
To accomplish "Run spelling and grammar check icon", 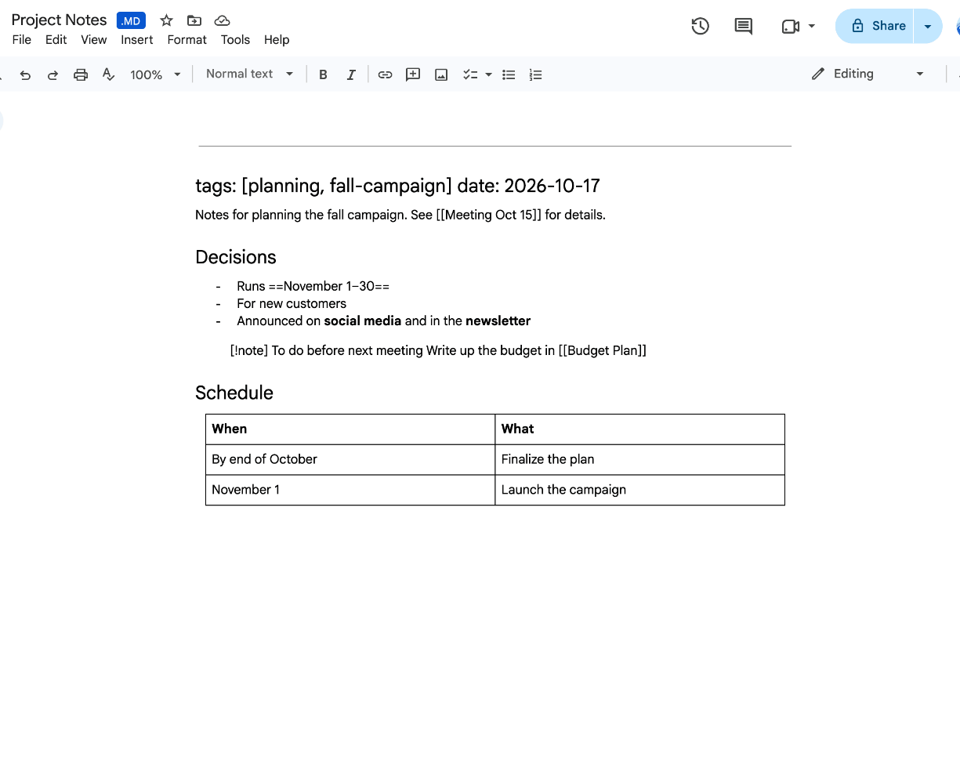I will coord(108,74).
